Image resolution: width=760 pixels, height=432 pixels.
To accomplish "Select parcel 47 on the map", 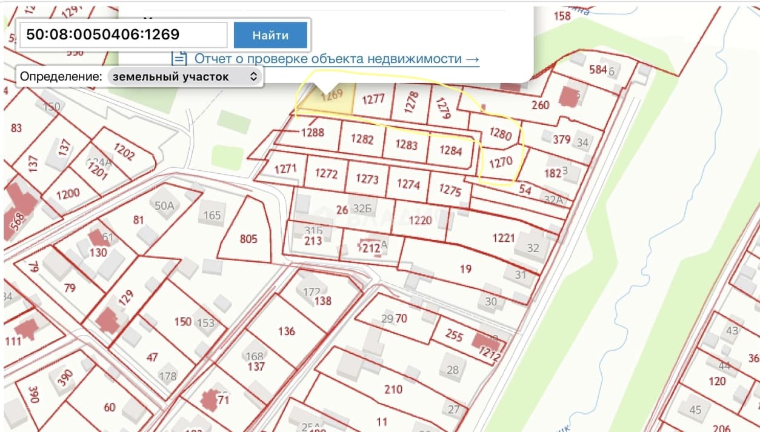I will tap(152, 357).
